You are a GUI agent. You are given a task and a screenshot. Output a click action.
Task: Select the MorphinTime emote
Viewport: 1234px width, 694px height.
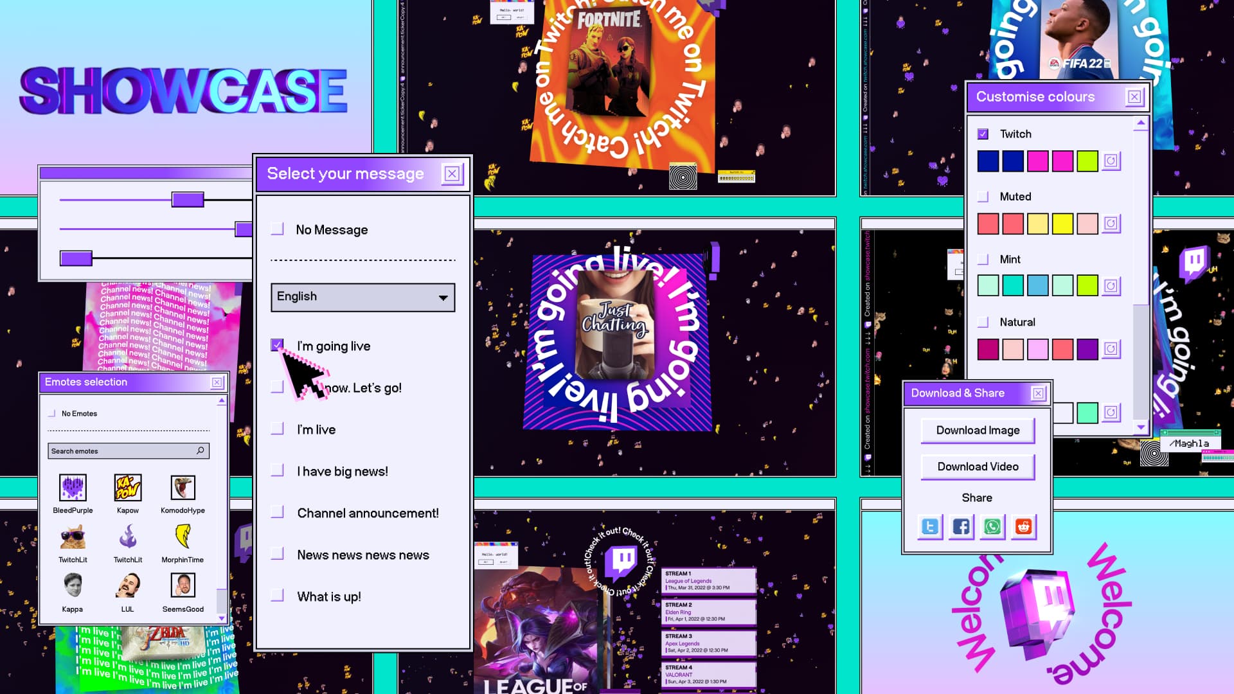pos(183,537)
